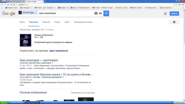Open the Avito 'бакулюм моржа' result link
Viewport: 185px width, 104px height.
point(57,75)
